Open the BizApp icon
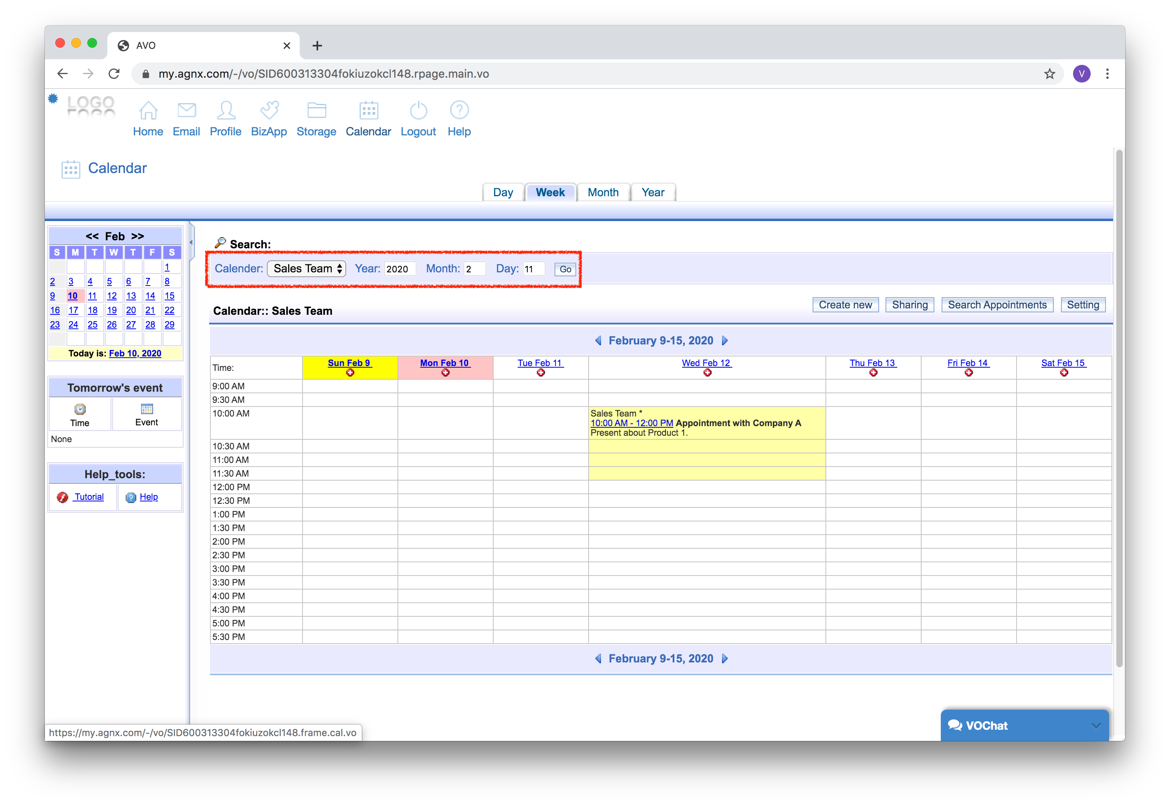This screenshot has width=1170, height=805. pyautogui.click(x=269, y=111)
